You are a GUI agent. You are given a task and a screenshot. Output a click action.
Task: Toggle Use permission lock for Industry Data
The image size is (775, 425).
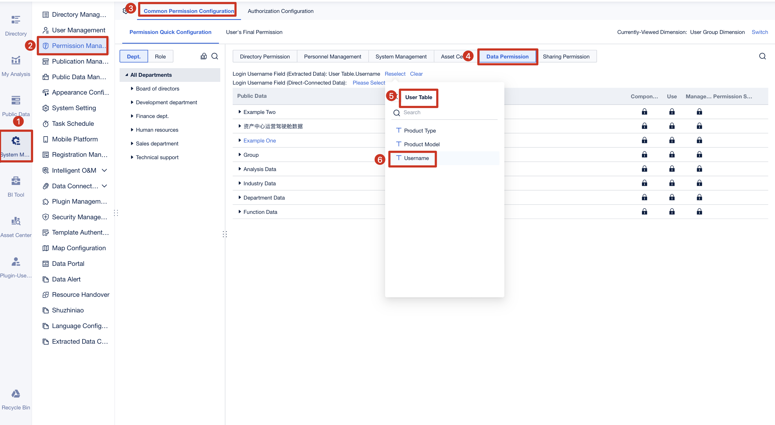[x=672, y=183]
